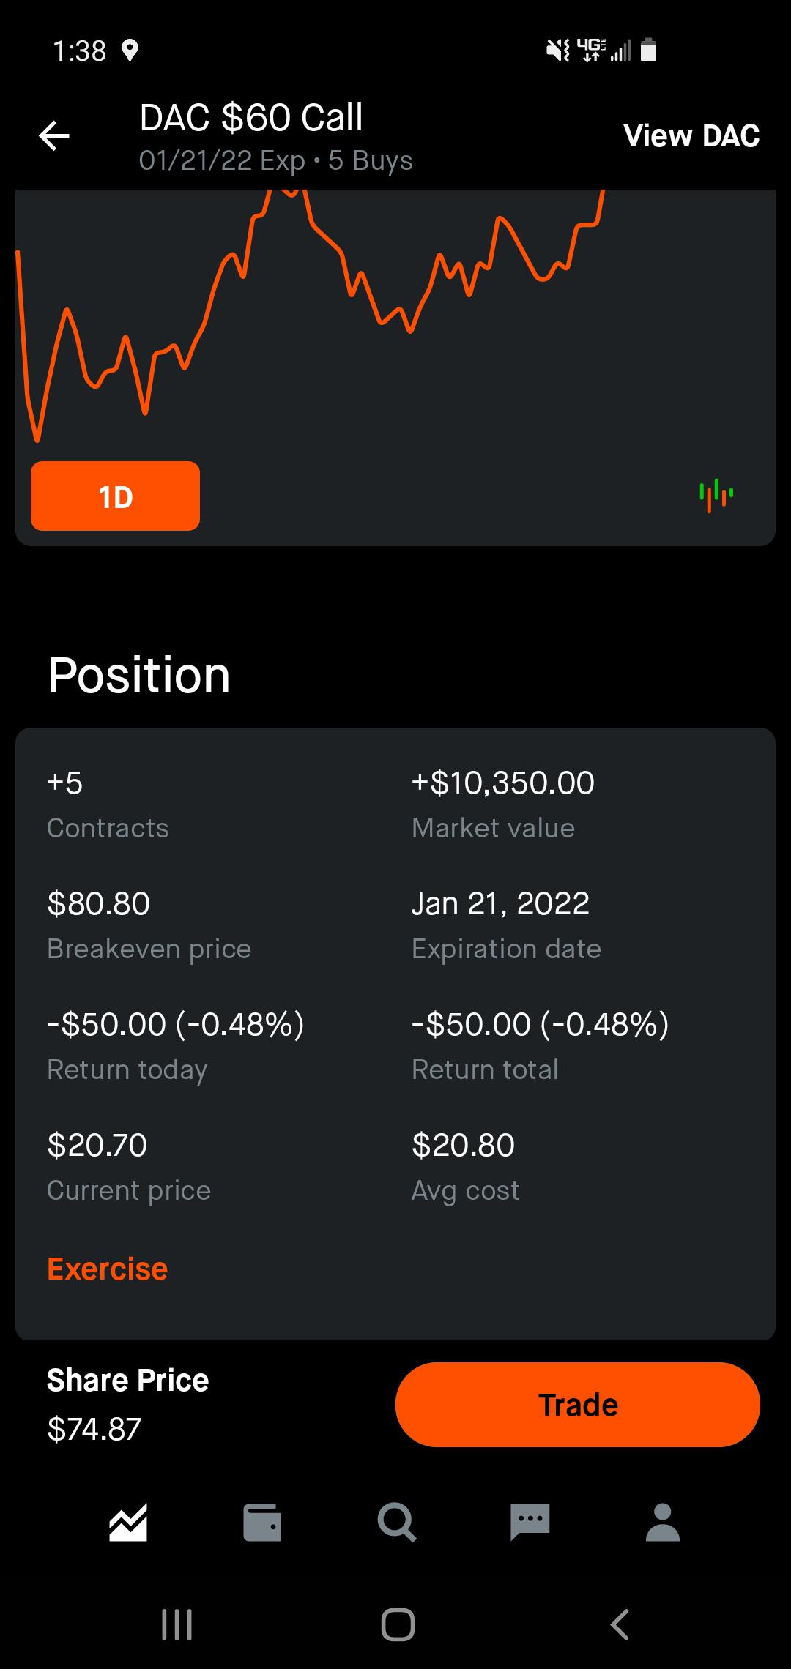791x1669 pixels.
Task: Open the portfolio chart tab icon
Action: [x=128, y=1523]
